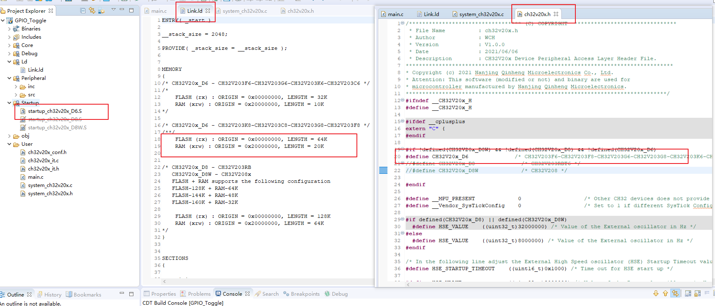Open the Breakpoints view tab

pos(301,294)
